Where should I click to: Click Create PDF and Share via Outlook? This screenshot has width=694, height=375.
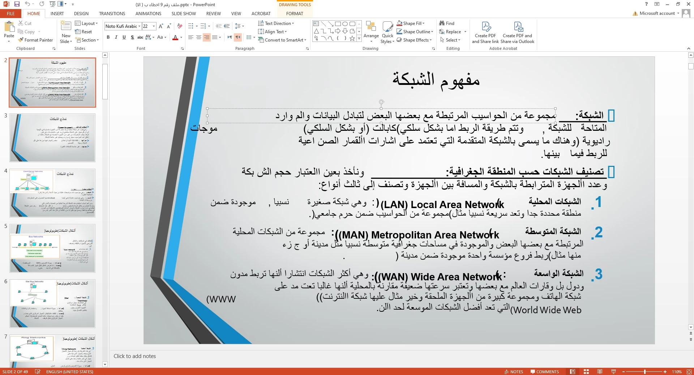(517, 33)
